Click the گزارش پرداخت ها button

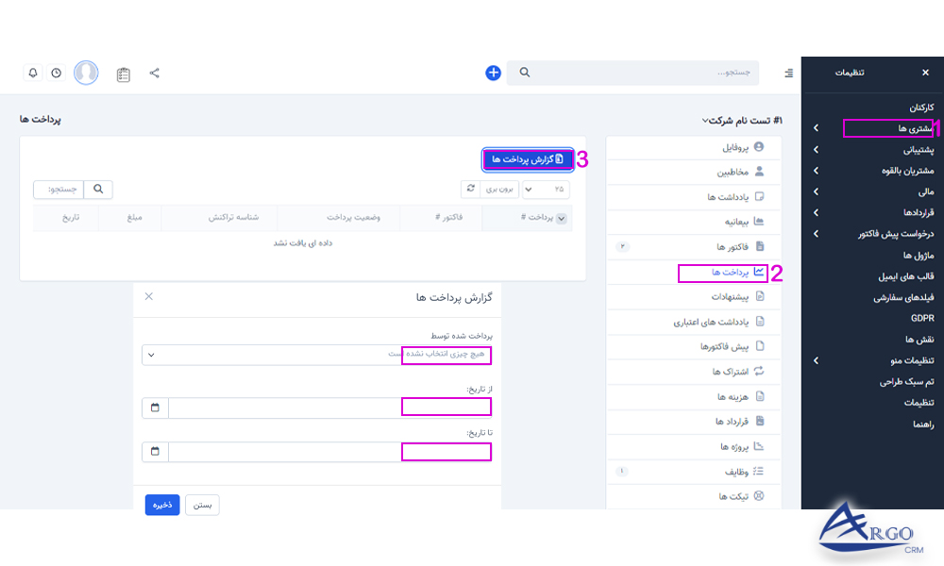[x=530, y=158]
